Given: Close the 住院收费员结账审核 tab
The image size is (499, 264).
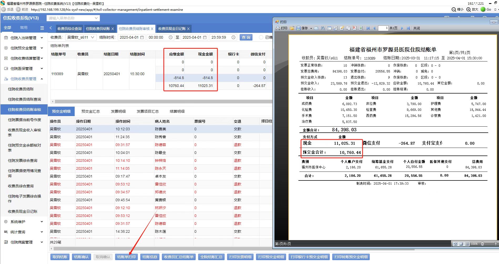Looking at the screenshot, I should coord(152,29).
